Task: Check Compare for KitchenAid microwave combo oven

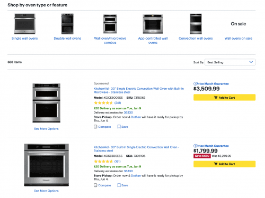Action: (x=95, y=127)
